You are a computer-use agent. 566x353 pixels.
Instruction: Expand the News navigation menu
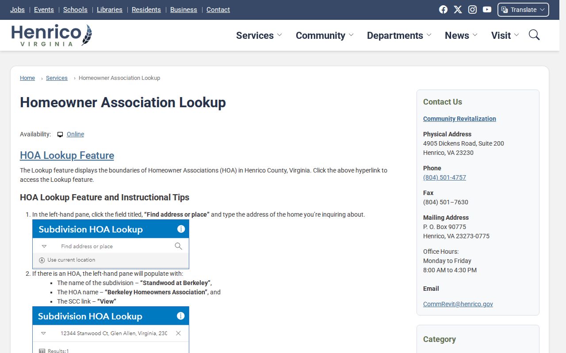pyautogui.click(x=461, y=35)
